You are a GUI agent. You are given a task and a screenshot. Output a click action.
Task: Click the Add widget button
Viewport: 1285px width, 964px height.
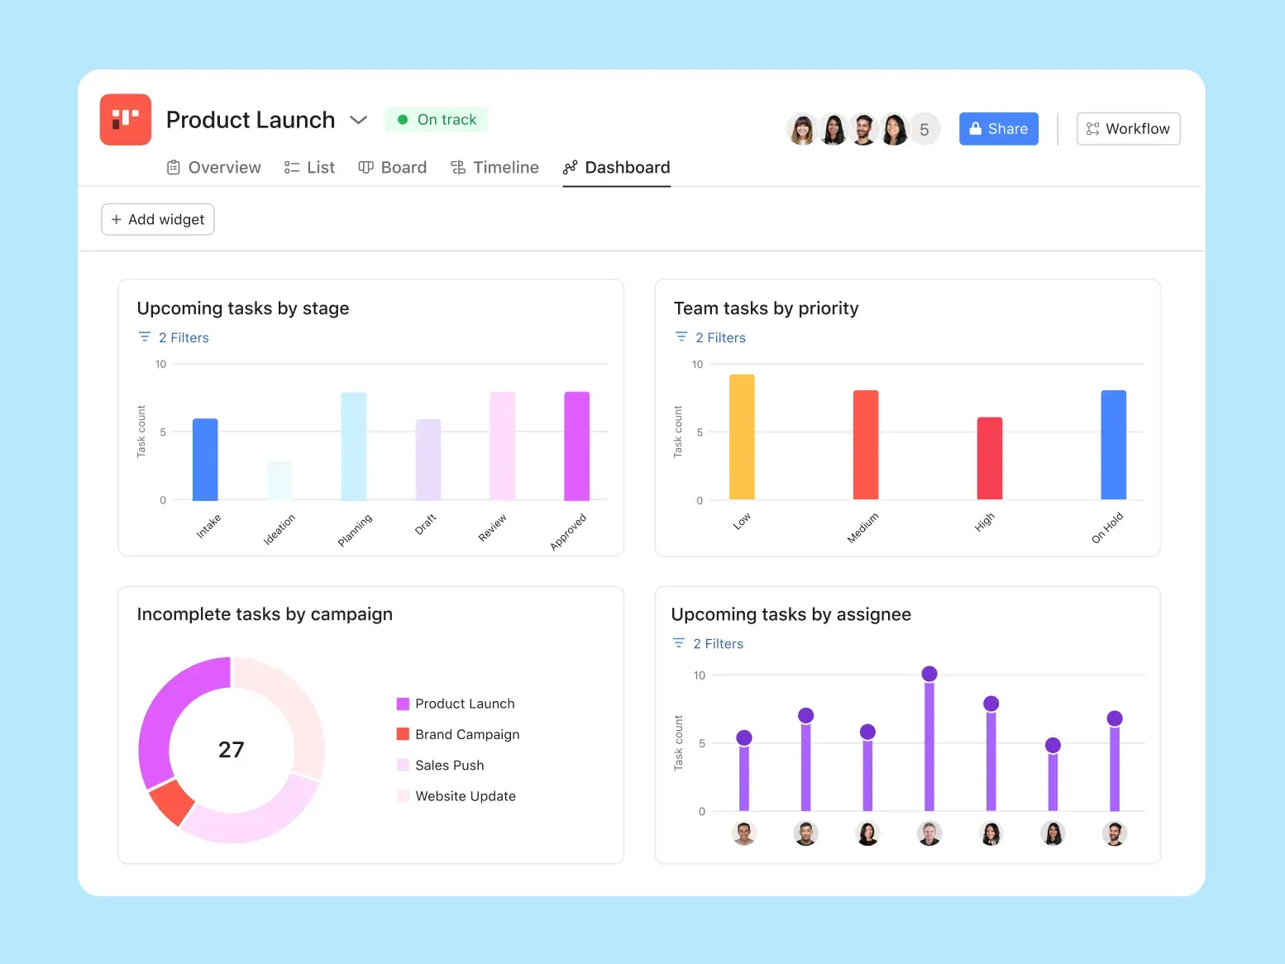(x=158, y=219)
